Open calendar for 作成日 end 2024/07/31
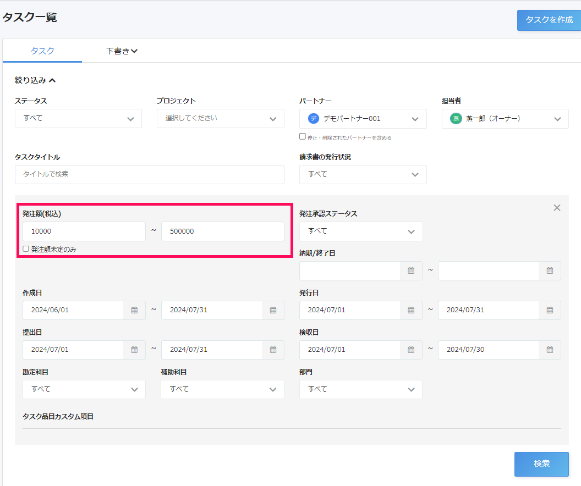Screen dimensions: 581x486 click(x=273, y=310)
